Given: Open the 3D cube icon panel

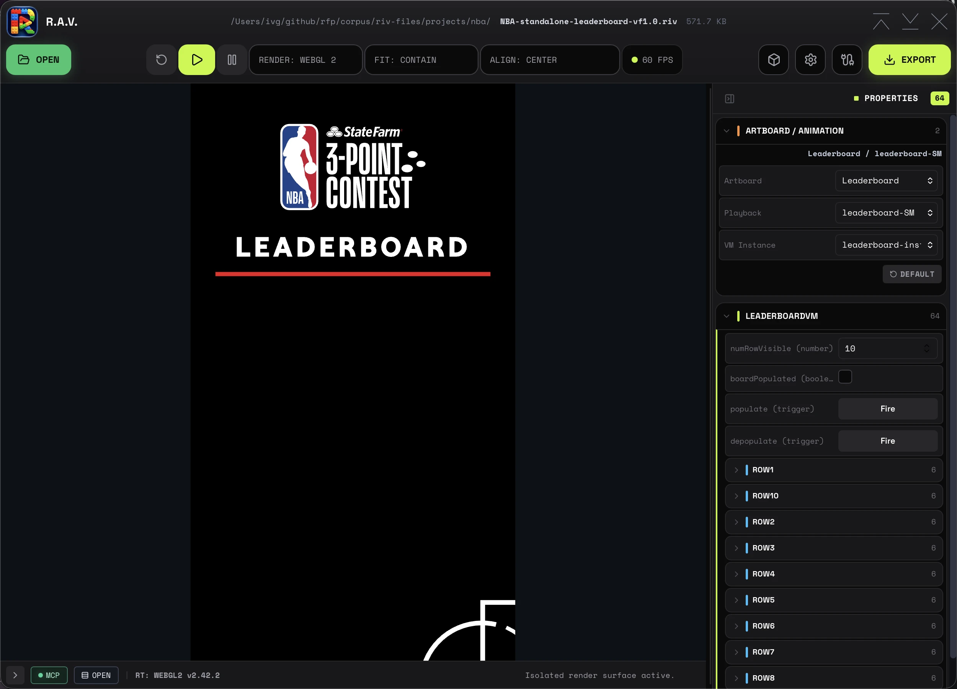Looking at the screenshot, I should pyautogui.click(x=774, y=59).
